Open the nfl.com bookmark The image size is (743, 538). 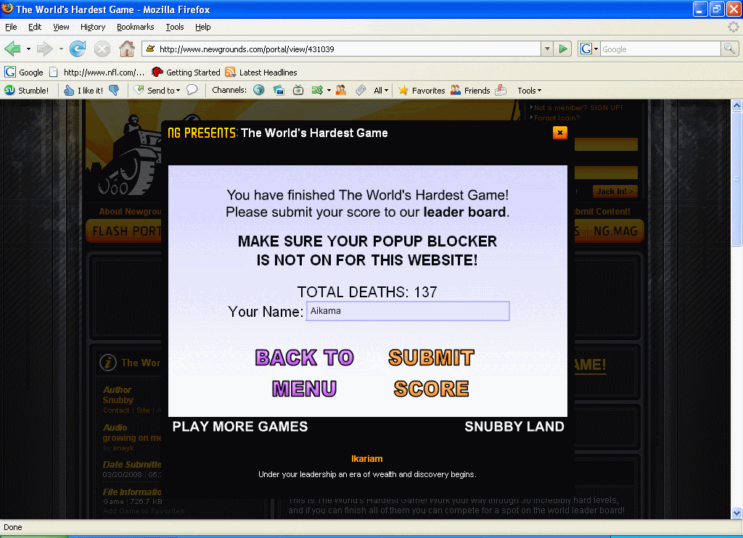click(97, 73)
